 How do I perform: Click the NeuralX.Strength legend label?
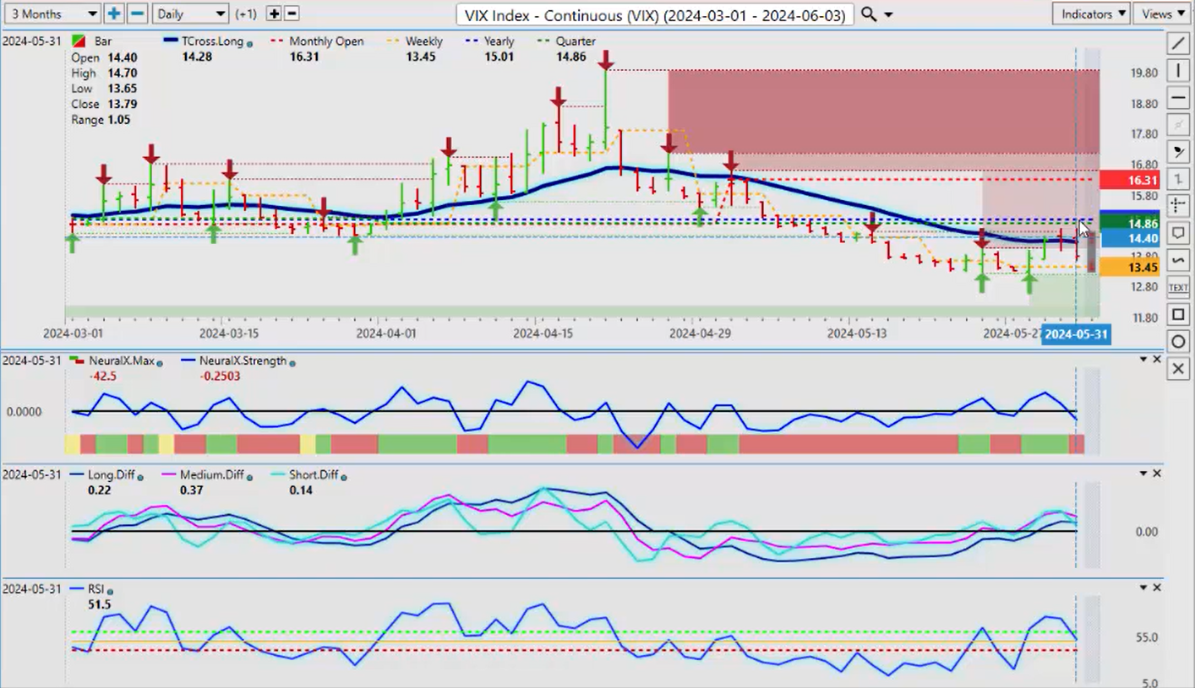click(x=243, y=360)
